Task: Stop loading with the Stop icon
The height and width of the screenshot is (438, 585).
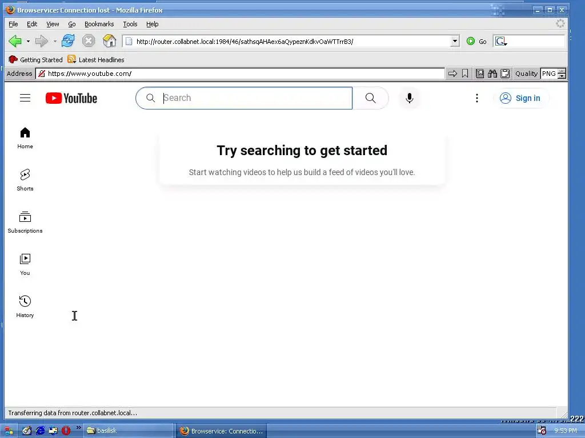Action: (89, 40)
